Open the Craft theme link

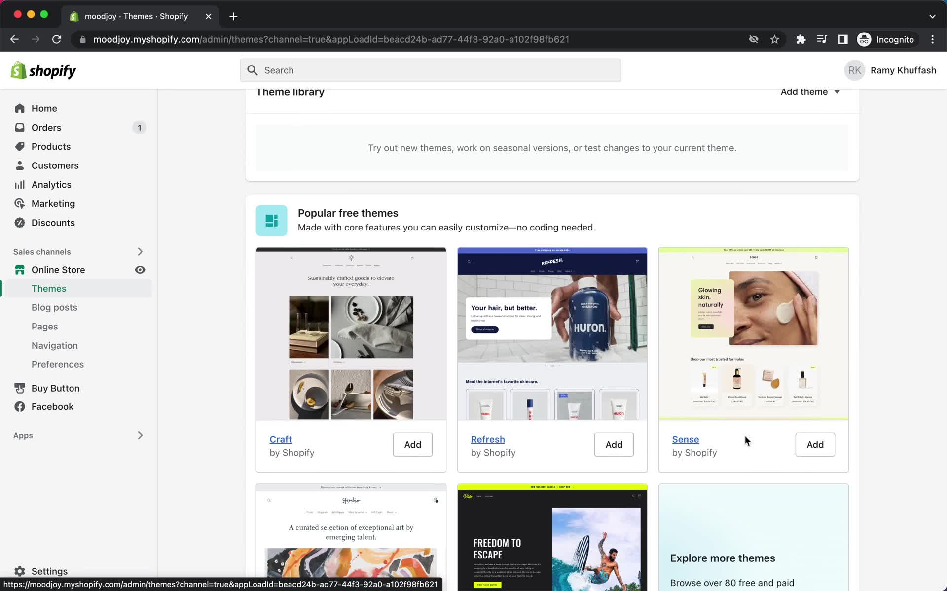[281, 439]
